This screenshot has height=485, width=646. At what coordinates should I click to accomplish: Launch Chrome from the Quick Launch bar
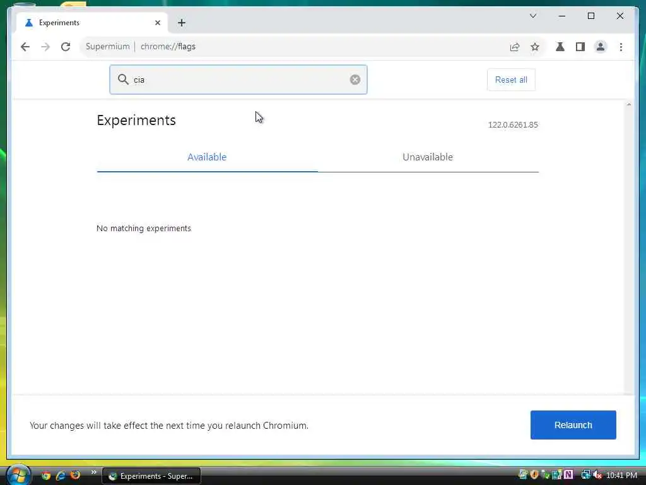coord(45,476)
